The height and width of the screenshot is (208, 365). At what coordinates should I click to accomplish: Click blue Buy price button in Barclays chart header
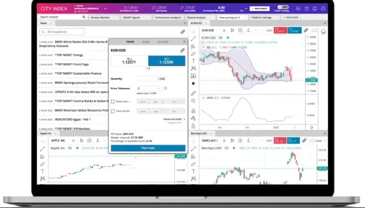(x=293, y=140)
